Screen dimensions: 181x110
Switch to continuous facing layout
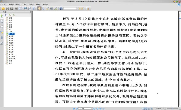152,108
